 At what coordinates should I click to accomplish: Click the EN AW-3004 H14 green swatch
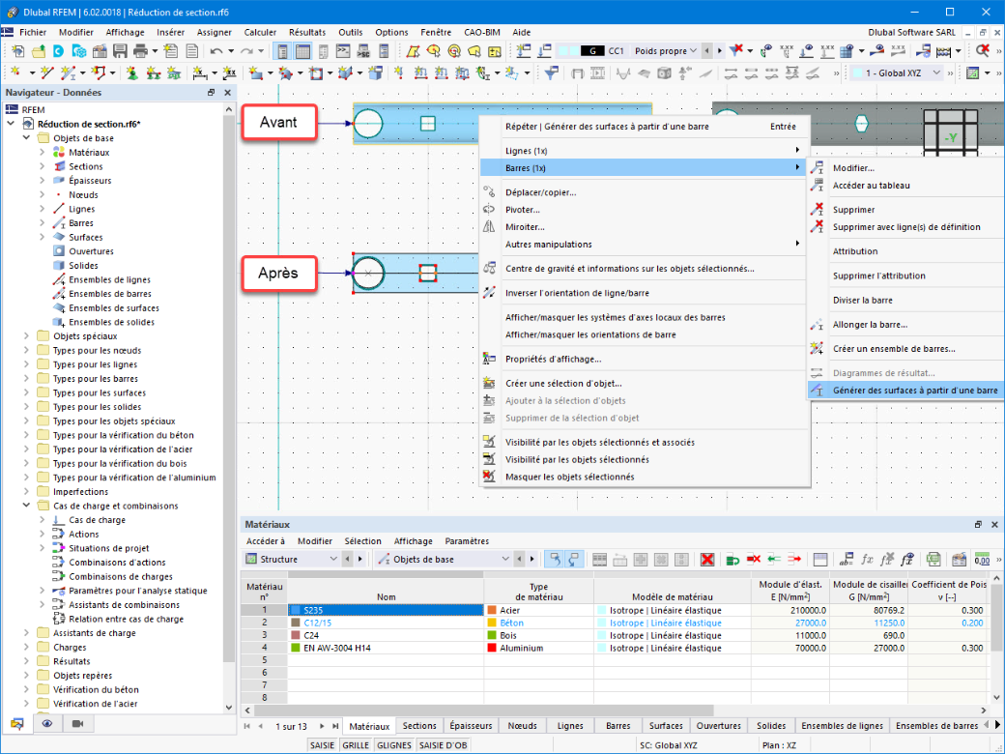tap(296, 649)
